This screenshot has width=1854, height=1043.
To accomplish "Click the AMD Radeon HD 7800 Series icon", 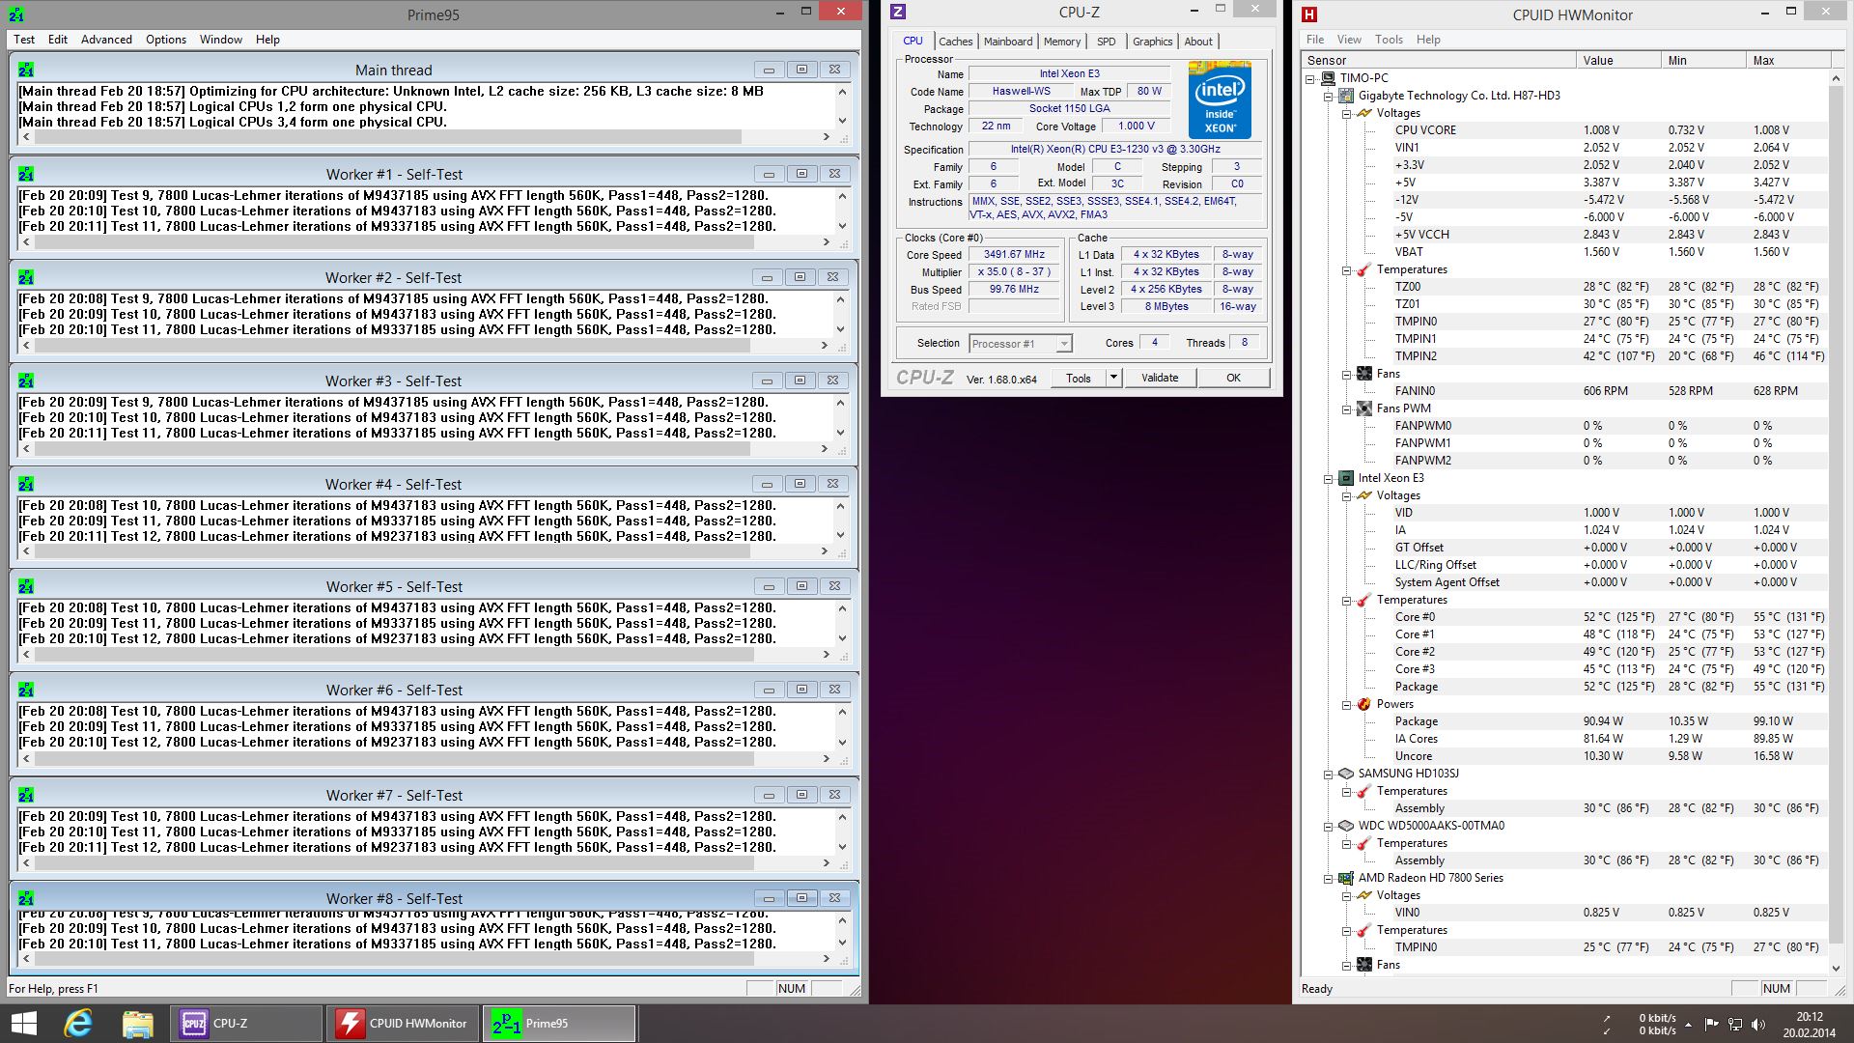I will tap(1345, 878).
